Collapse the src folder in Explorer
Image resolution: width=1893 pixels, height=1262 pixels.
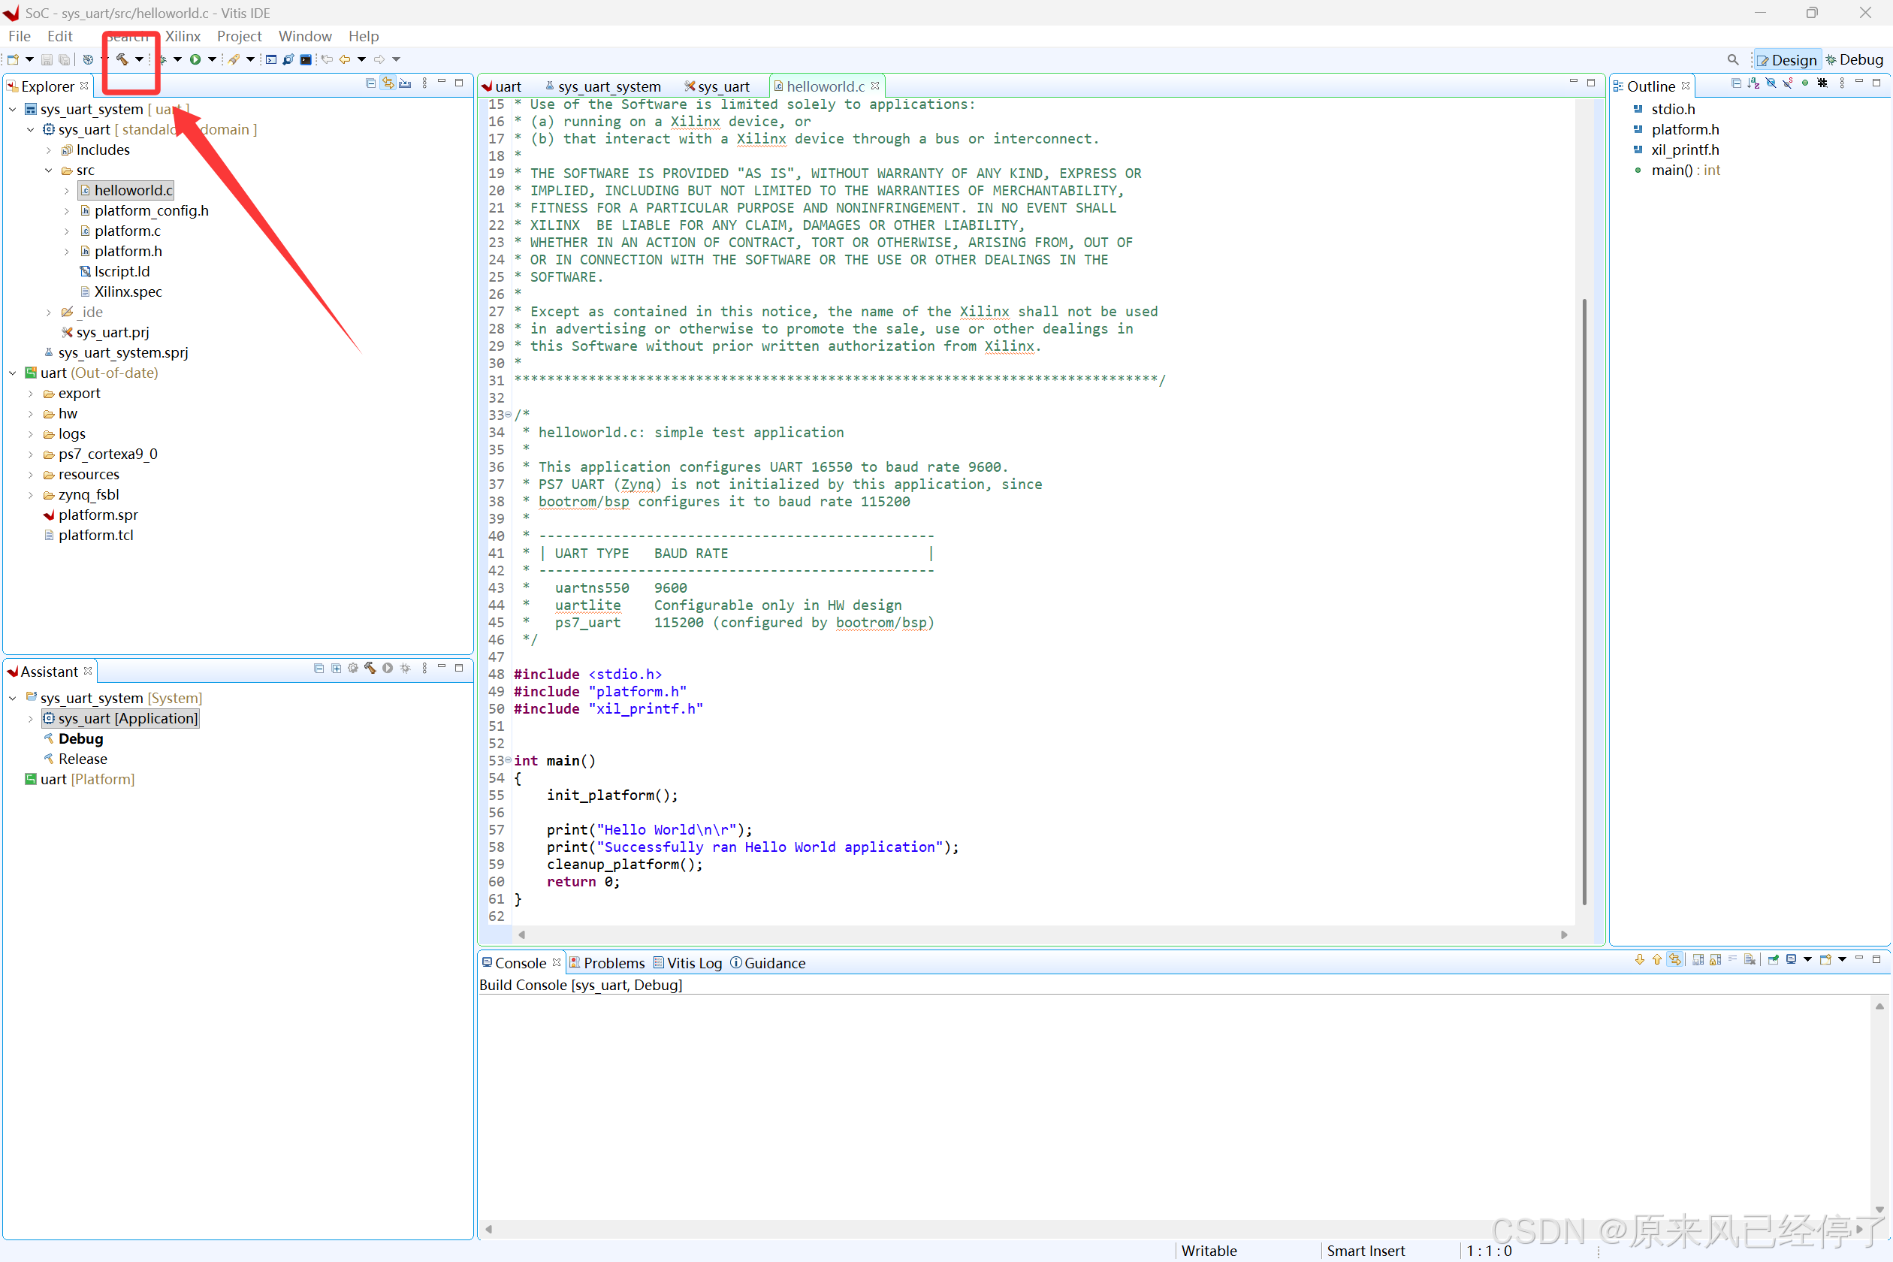(48, 171)
